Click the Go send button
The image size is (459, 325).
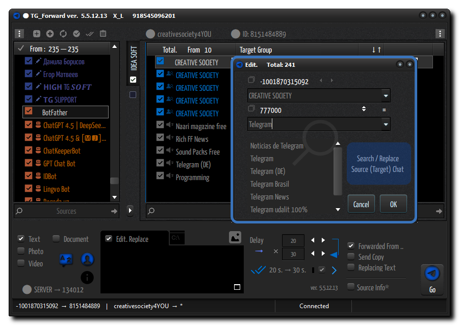tap(432, 280)
